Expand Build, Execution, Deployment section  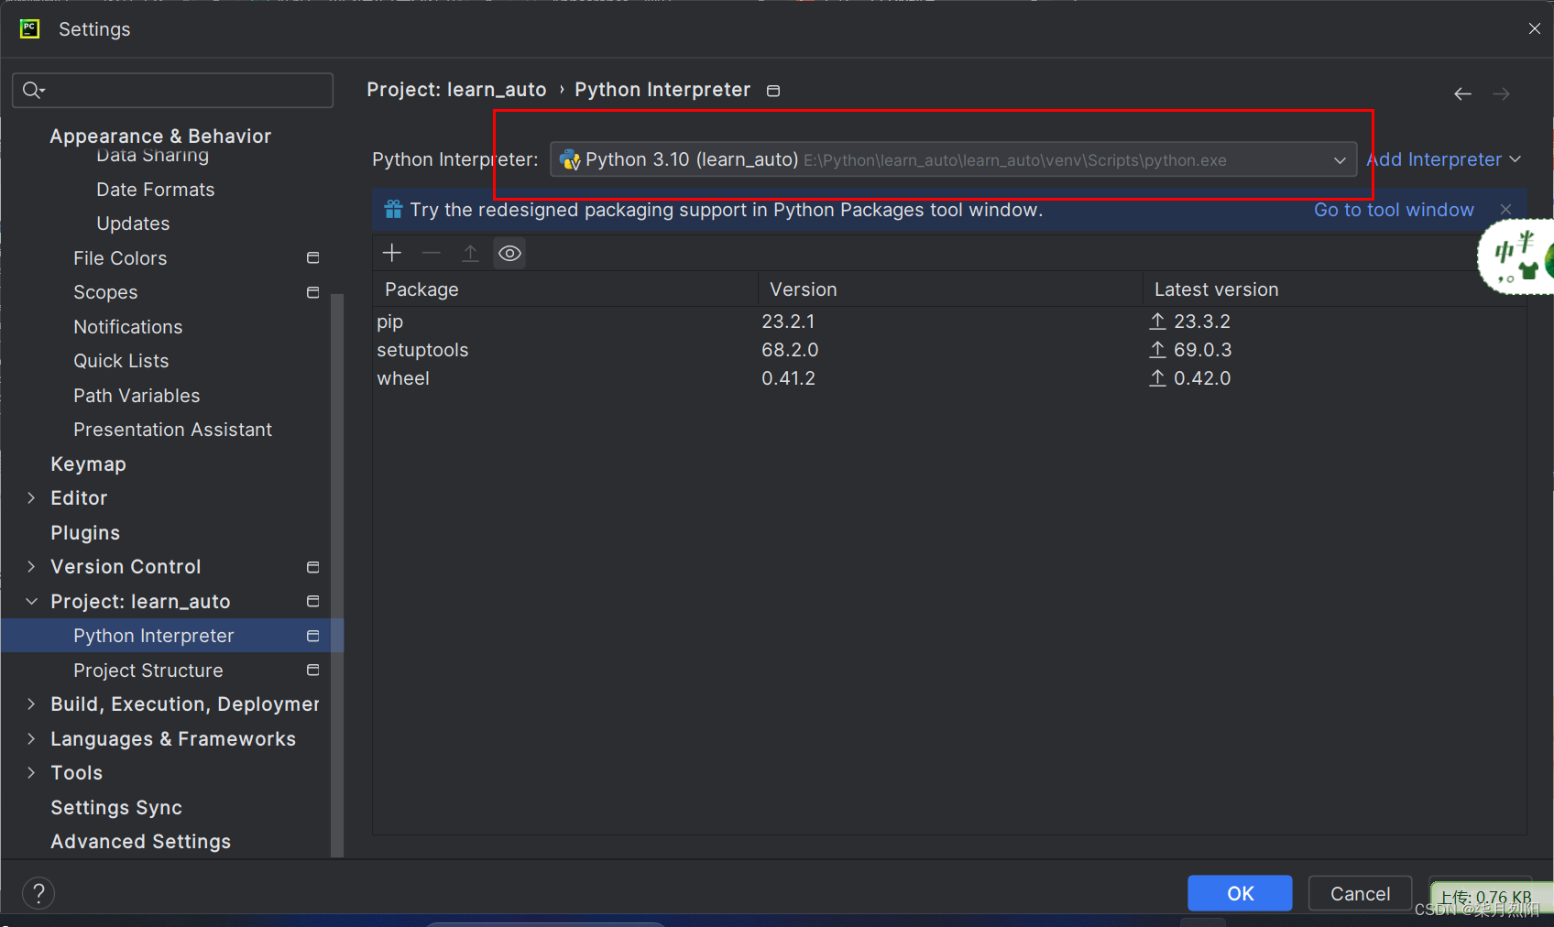31,704
